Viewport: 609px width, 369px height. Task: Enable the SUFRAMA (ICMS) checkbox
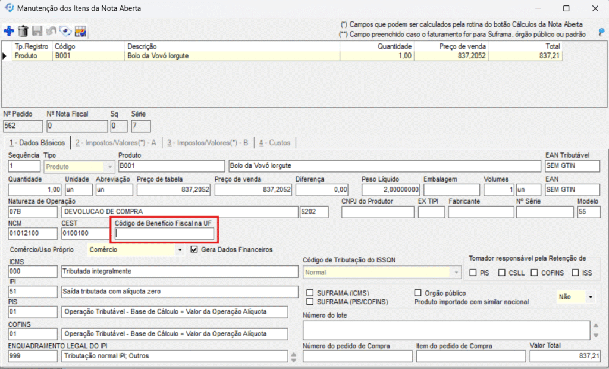(x=310, y=293)
